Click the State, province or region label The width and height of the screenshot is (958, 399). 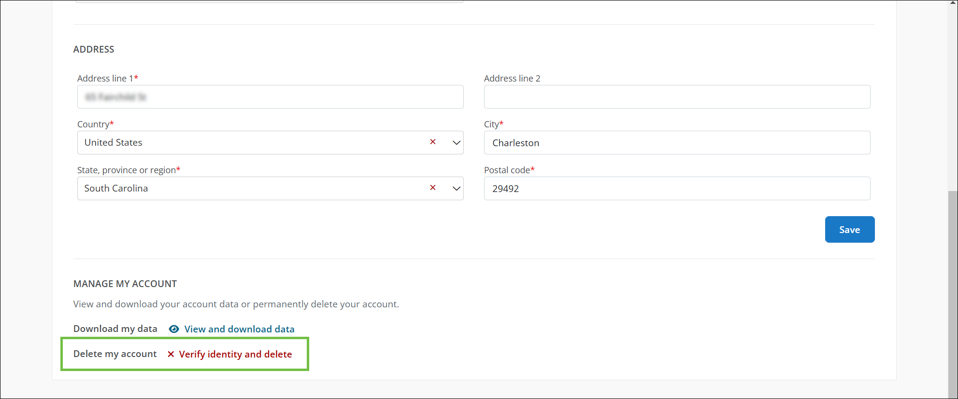coord(129,170)
